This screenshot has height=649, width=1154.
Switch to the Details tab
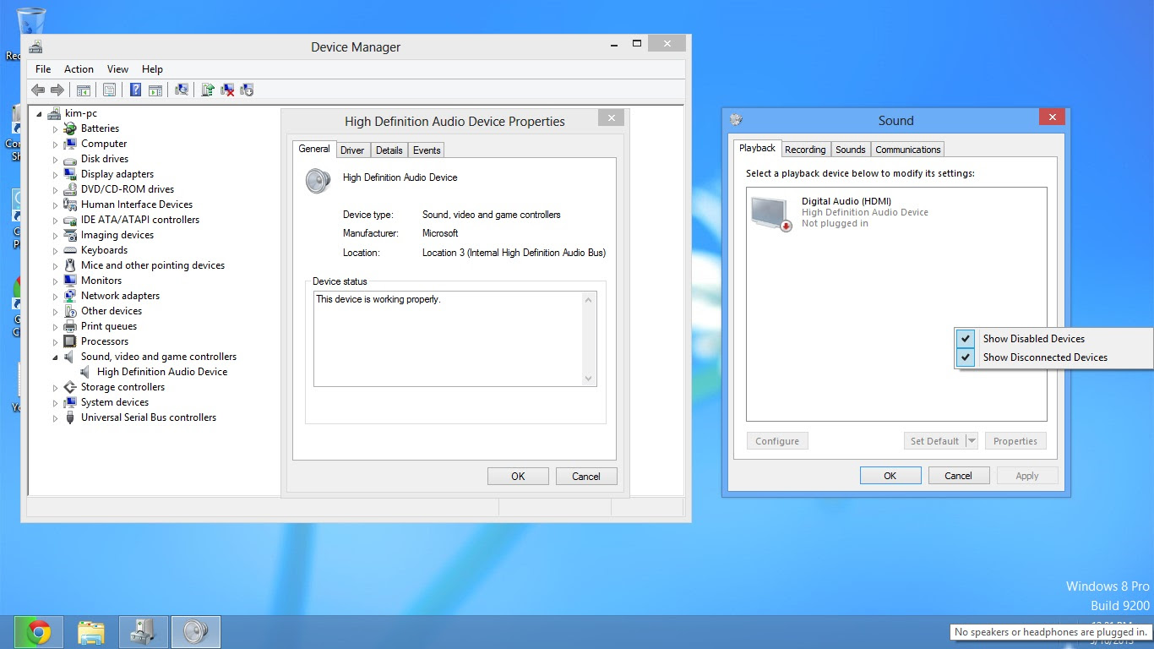point(389,150)
